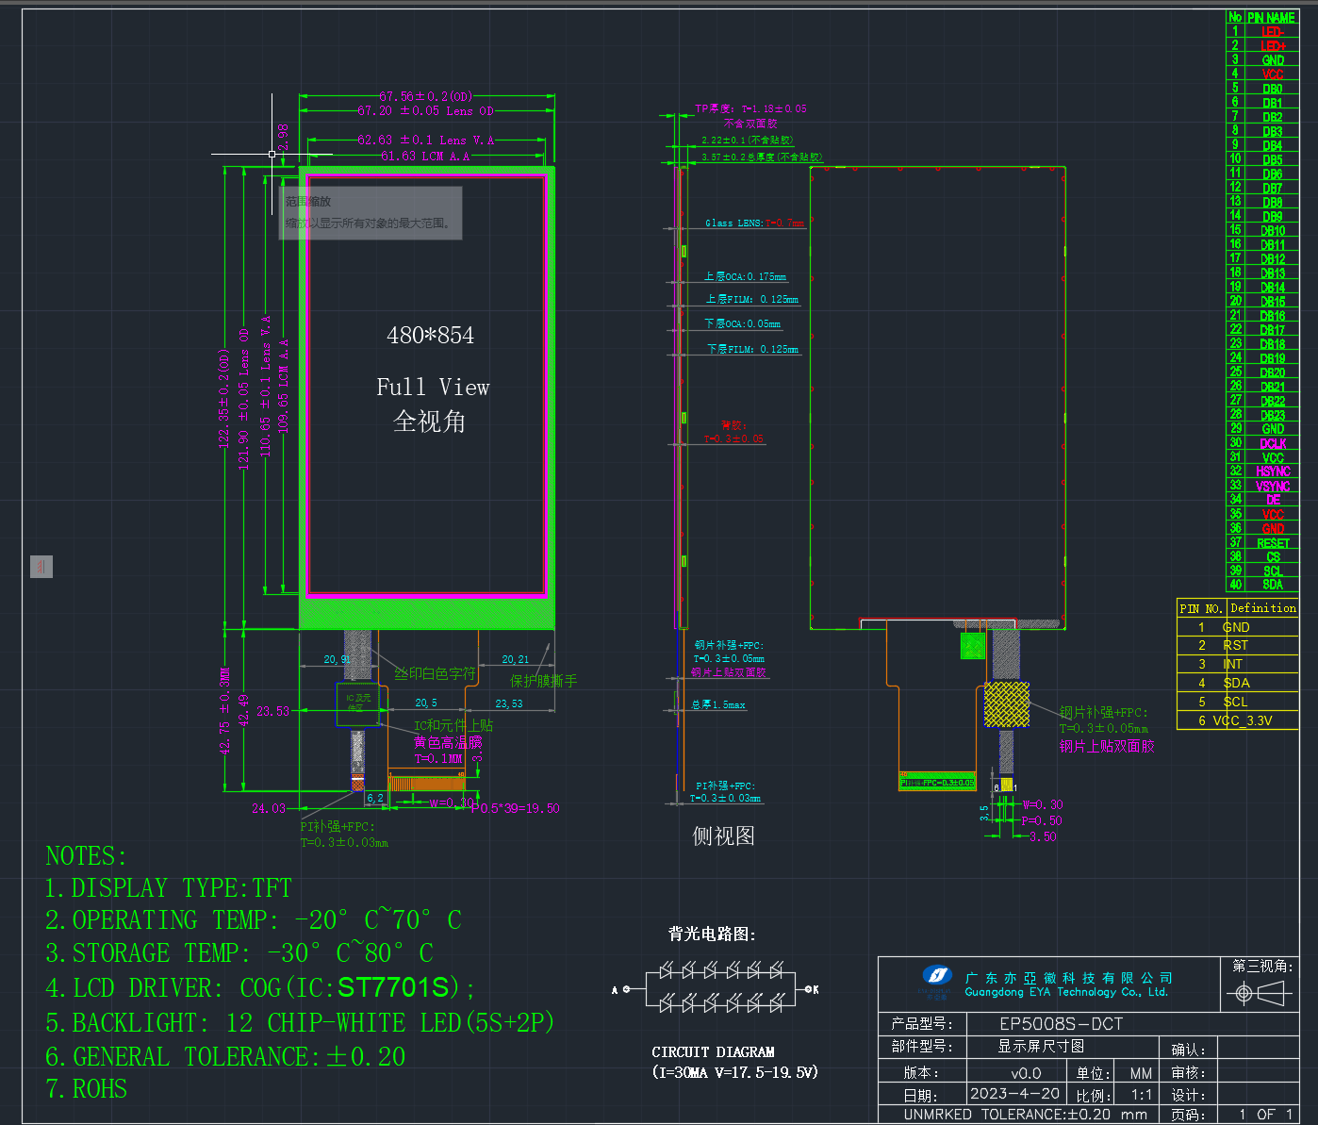
Task: Click the 范围缩放 tooltip box
Action: (x=371, y=213)
